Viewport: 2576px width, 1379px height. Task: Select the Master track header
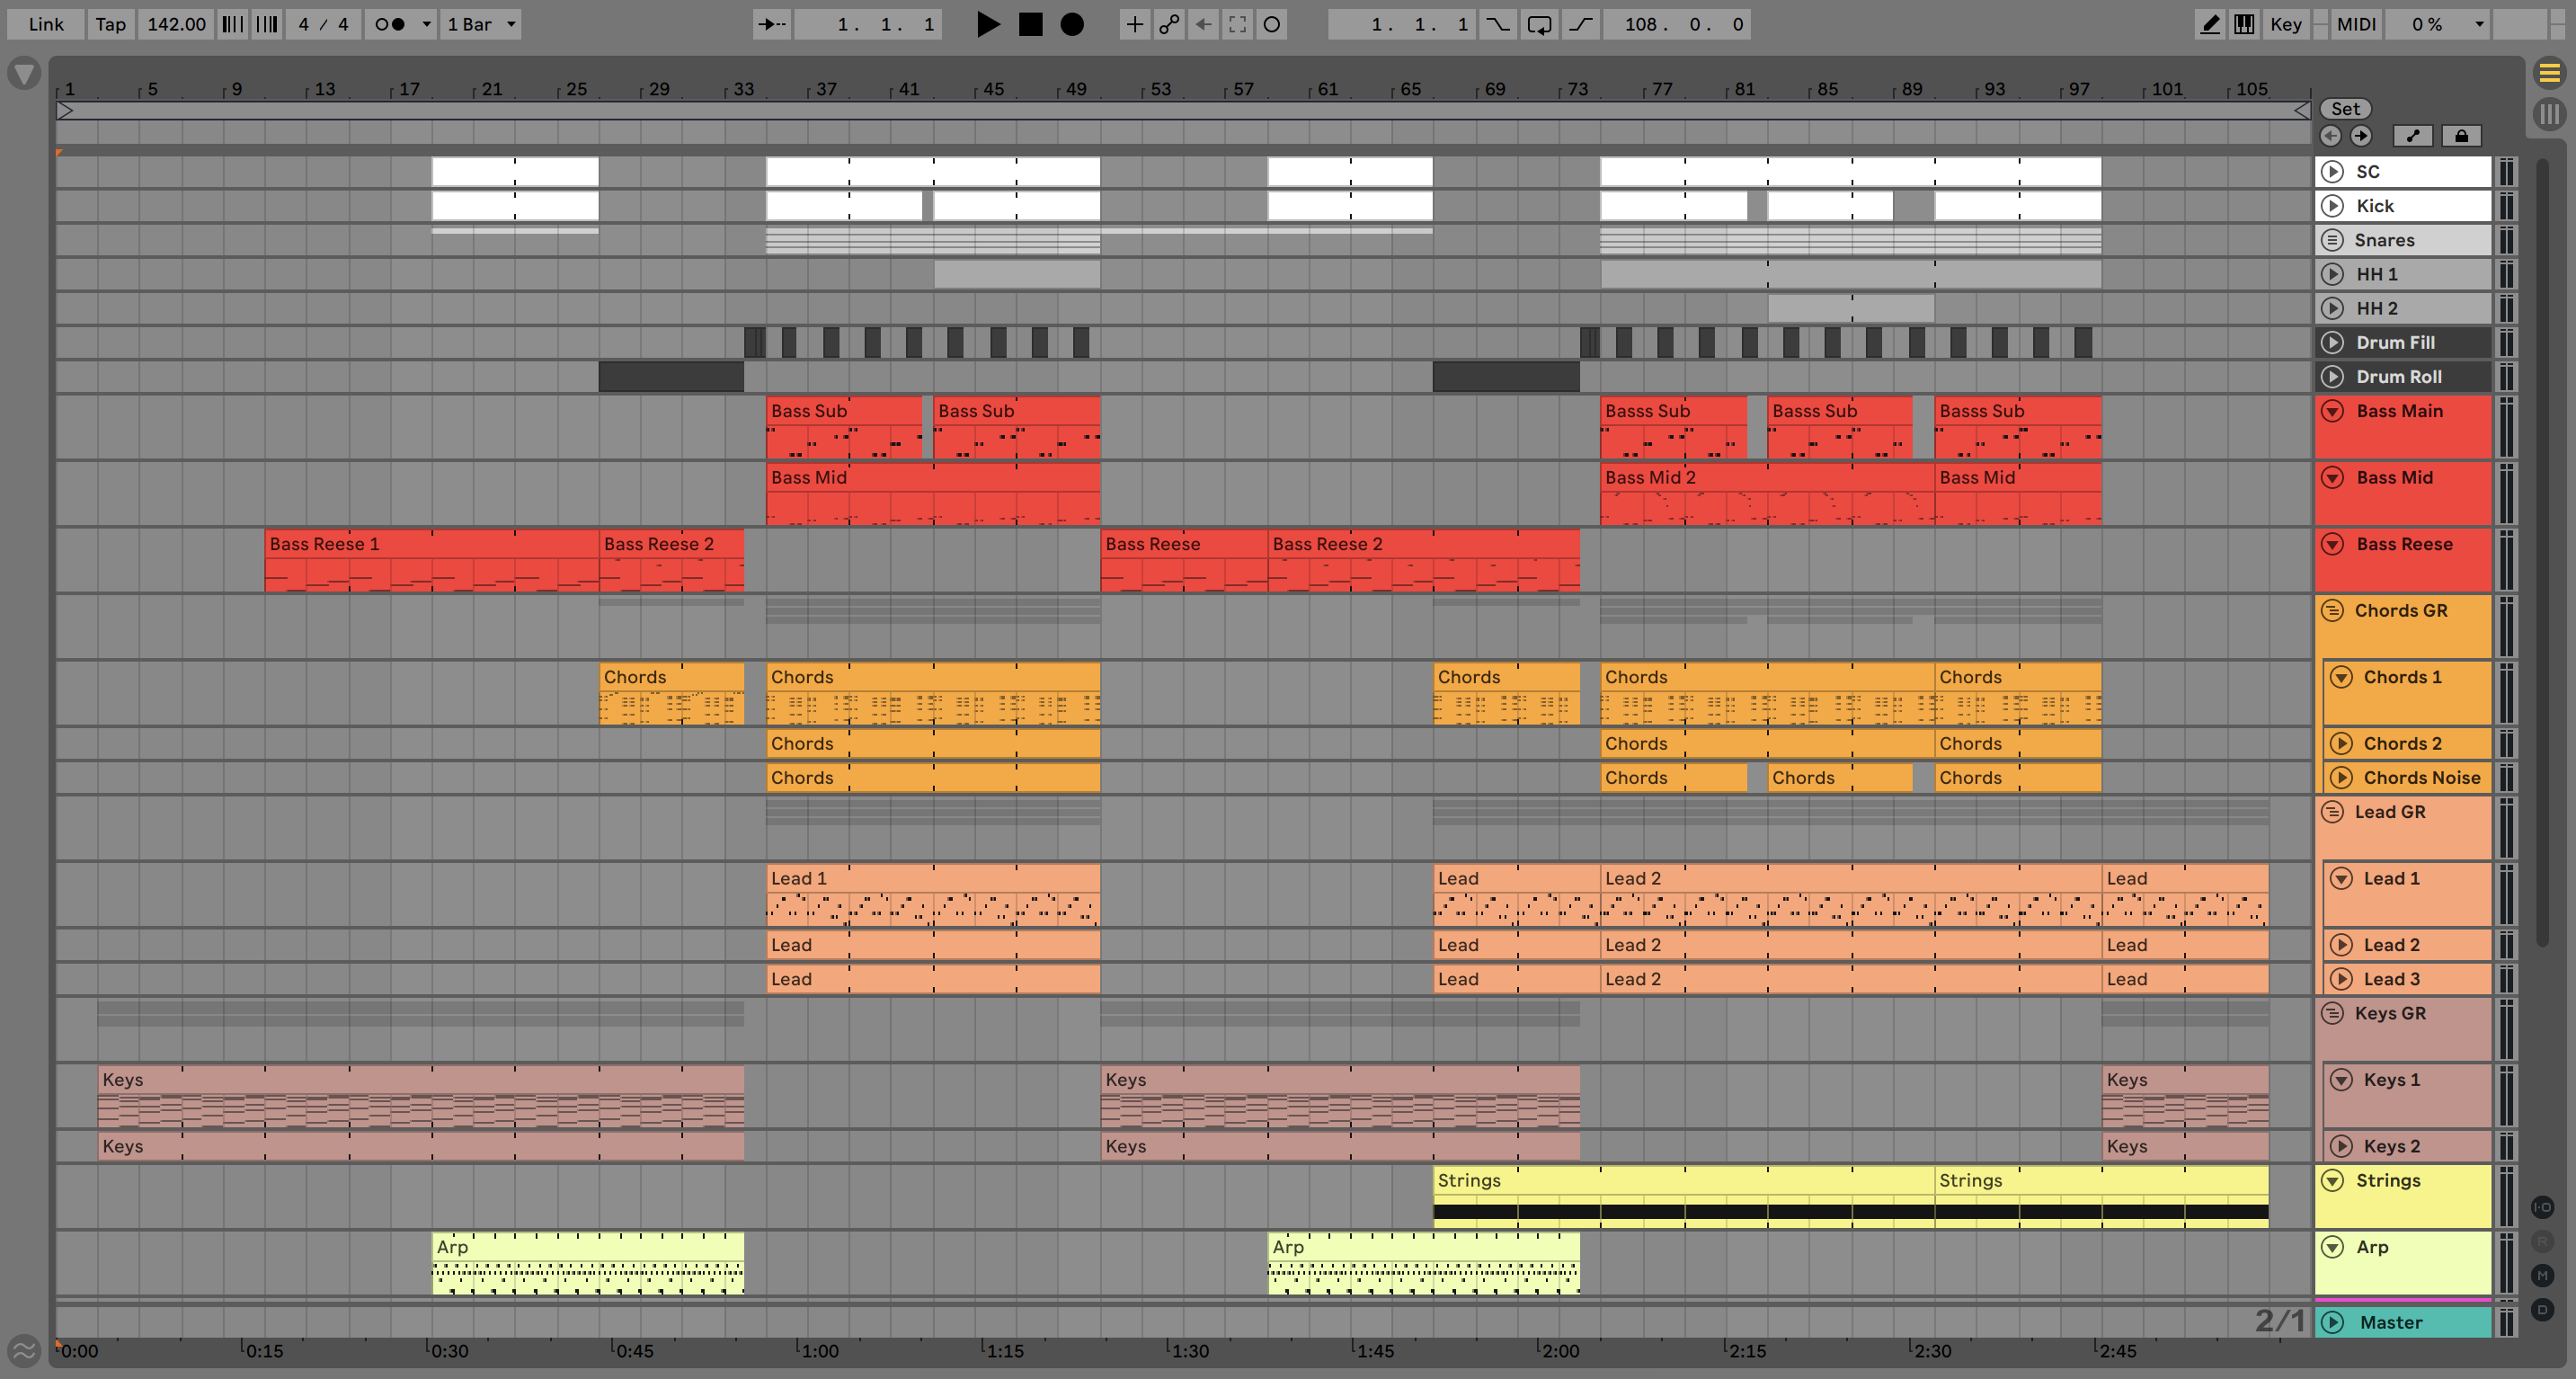tap(2400, 1322)
